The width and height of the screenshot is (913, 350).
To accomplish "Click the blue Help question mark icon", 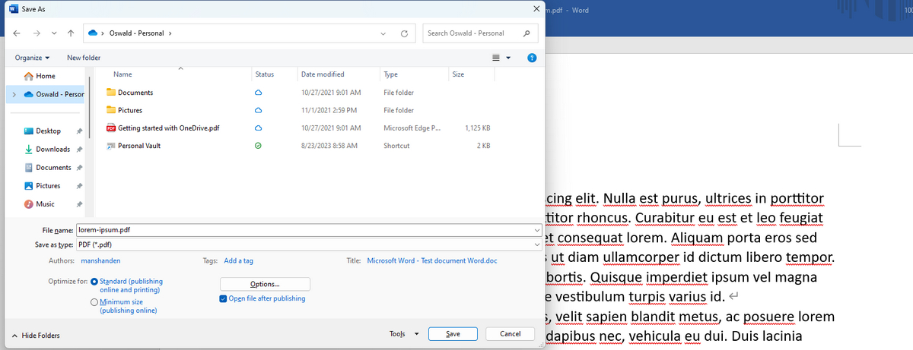I will [532, 58].
